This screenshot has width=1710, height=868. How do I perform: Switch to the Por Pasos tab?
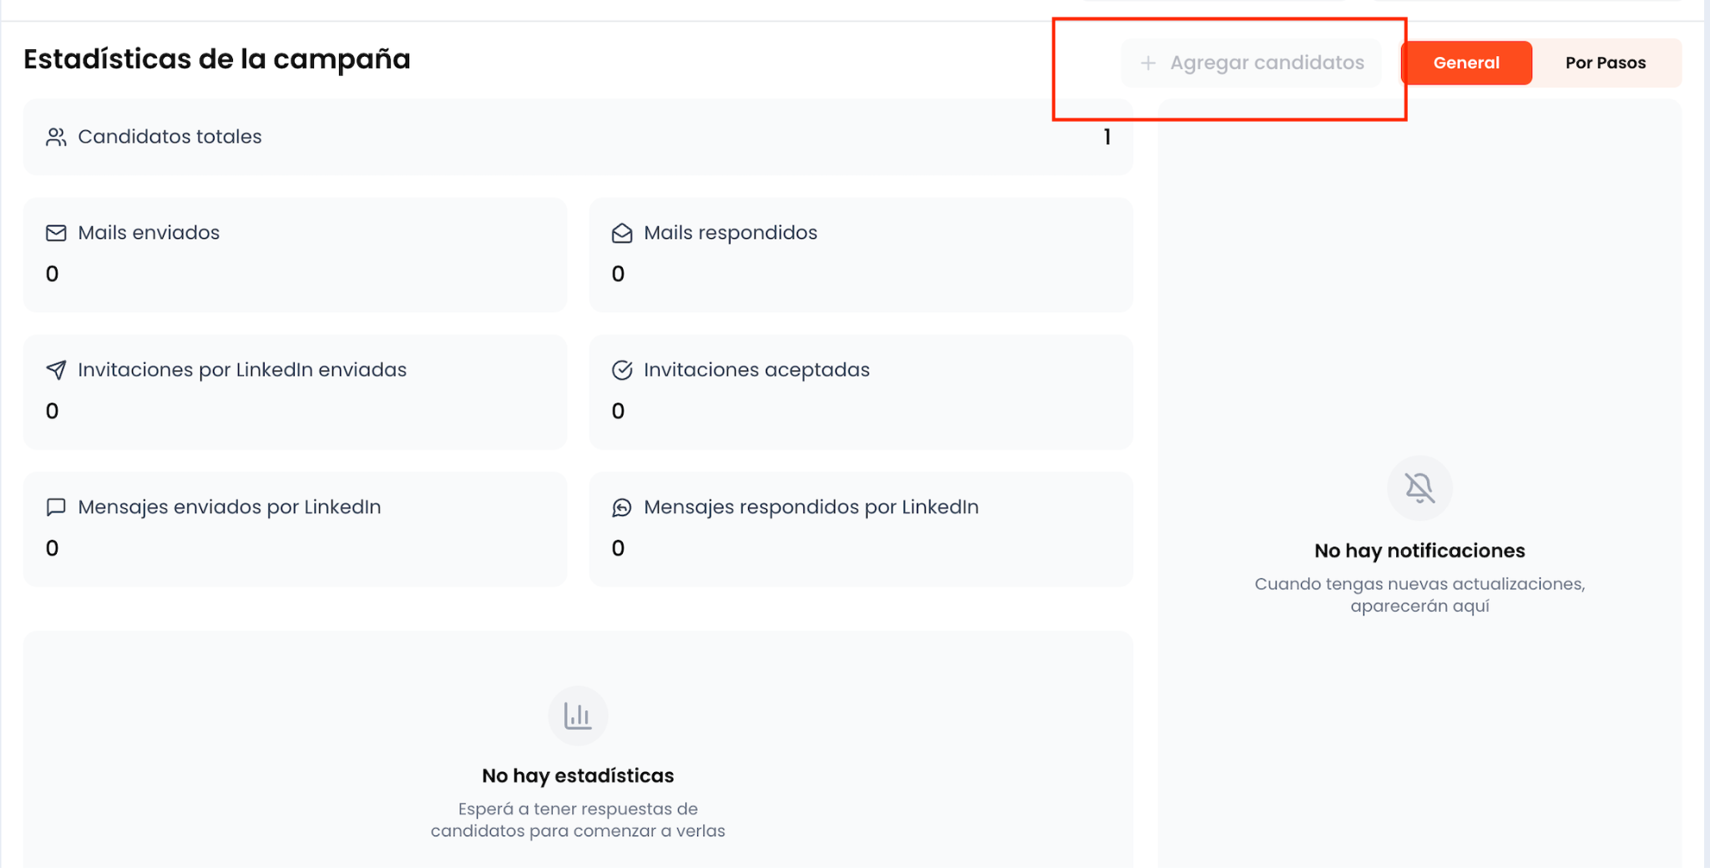coord(1606,63)
